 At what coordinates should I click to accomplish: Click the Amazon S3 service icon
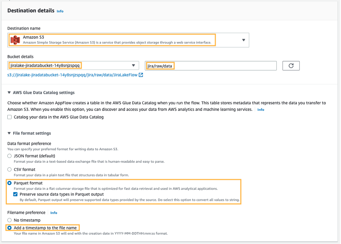coord(15,39)
